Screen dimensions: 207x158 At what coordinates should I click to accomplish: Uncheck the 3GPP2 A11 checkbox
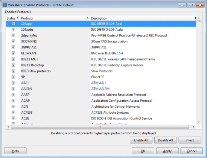click(13, 47)
